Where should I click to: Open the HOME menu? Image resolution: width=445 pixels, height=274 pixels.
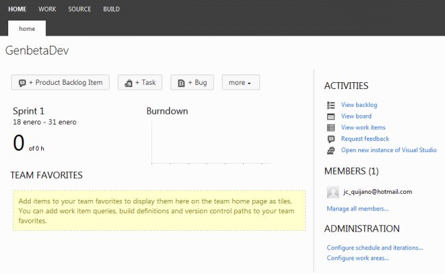click(17, 9)
